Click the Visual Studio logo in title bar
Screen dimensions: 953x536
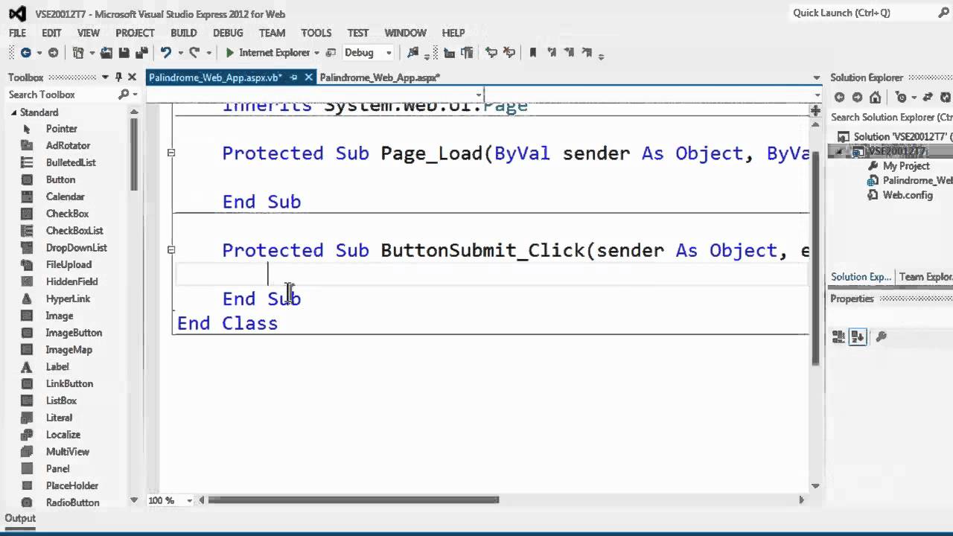17,13
